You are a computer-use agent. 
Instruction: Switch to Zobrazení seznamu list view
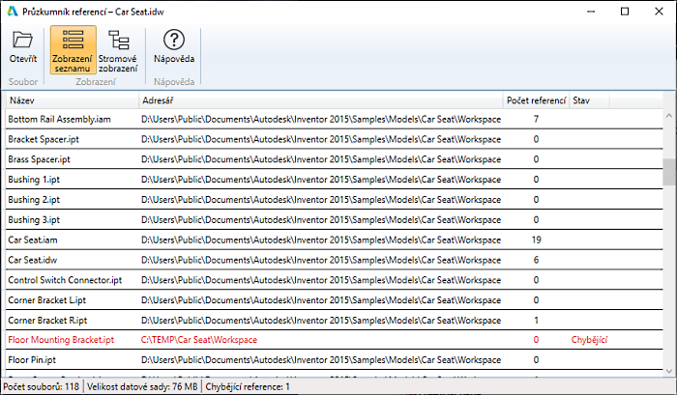point(73,49)
